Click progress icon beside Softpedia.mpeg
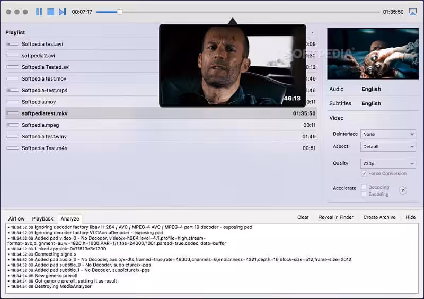Image resolution: width=424 pixels, height=299 pixels. (x=13, y=125)
